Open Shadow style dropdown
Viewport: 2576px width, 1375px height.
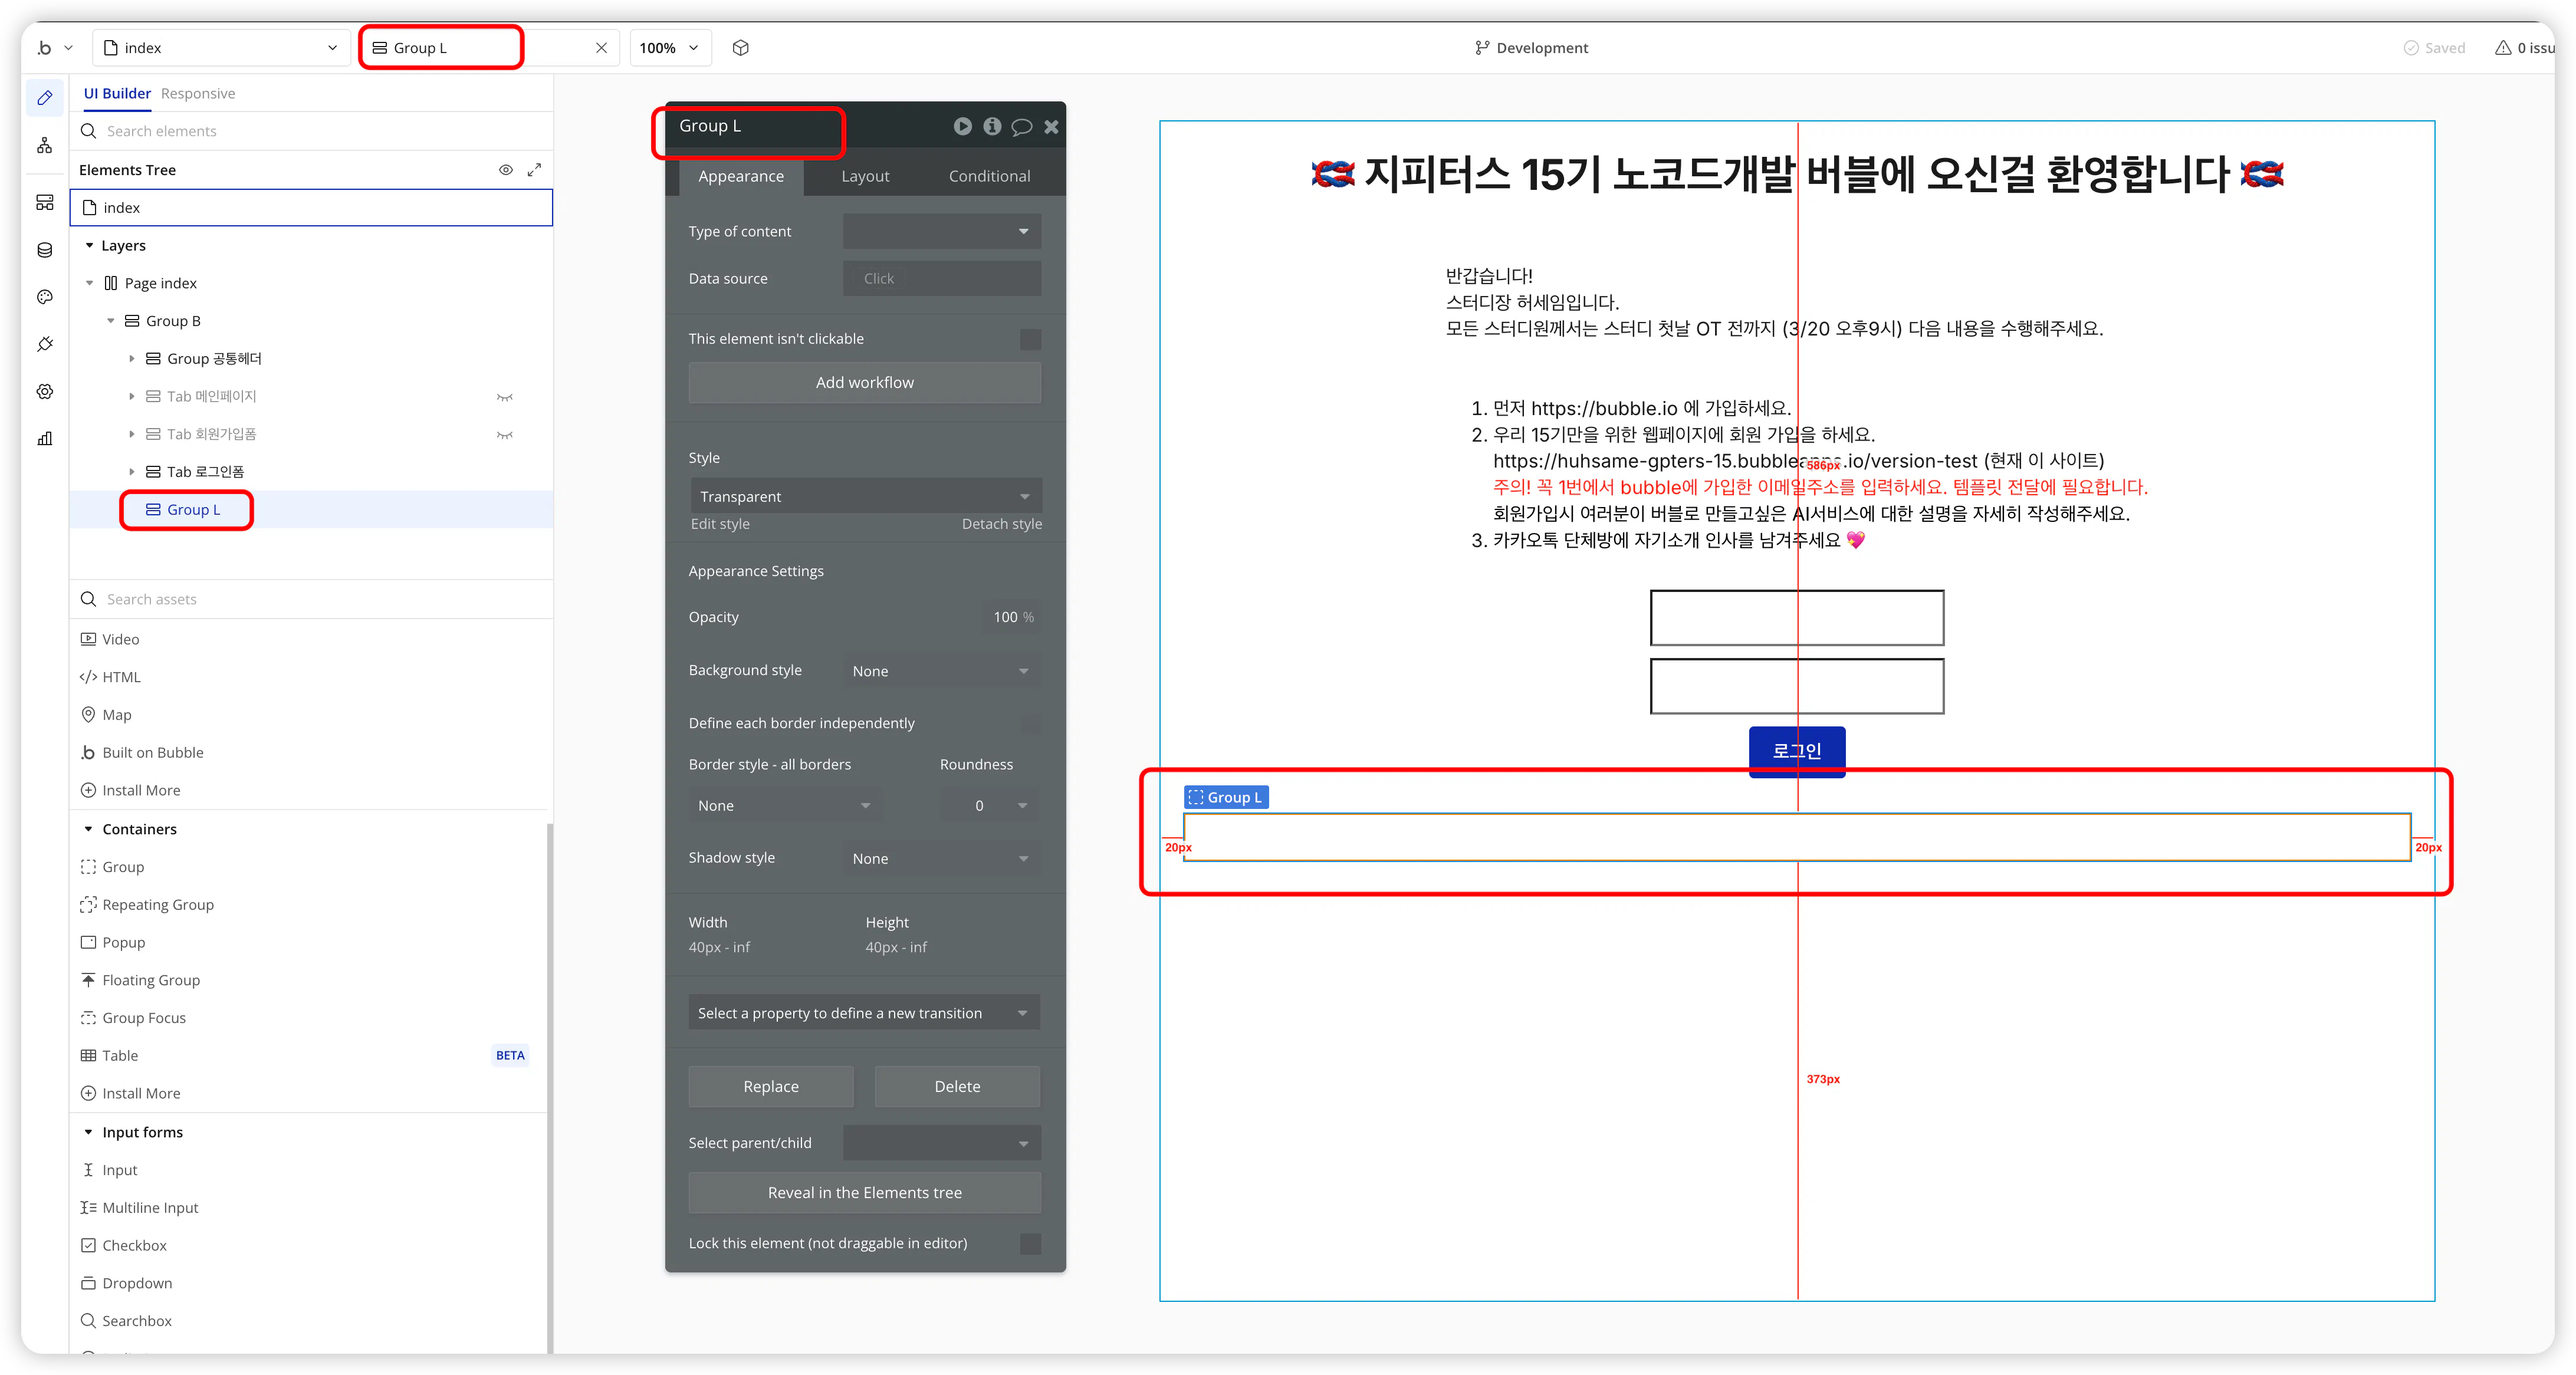942,859
